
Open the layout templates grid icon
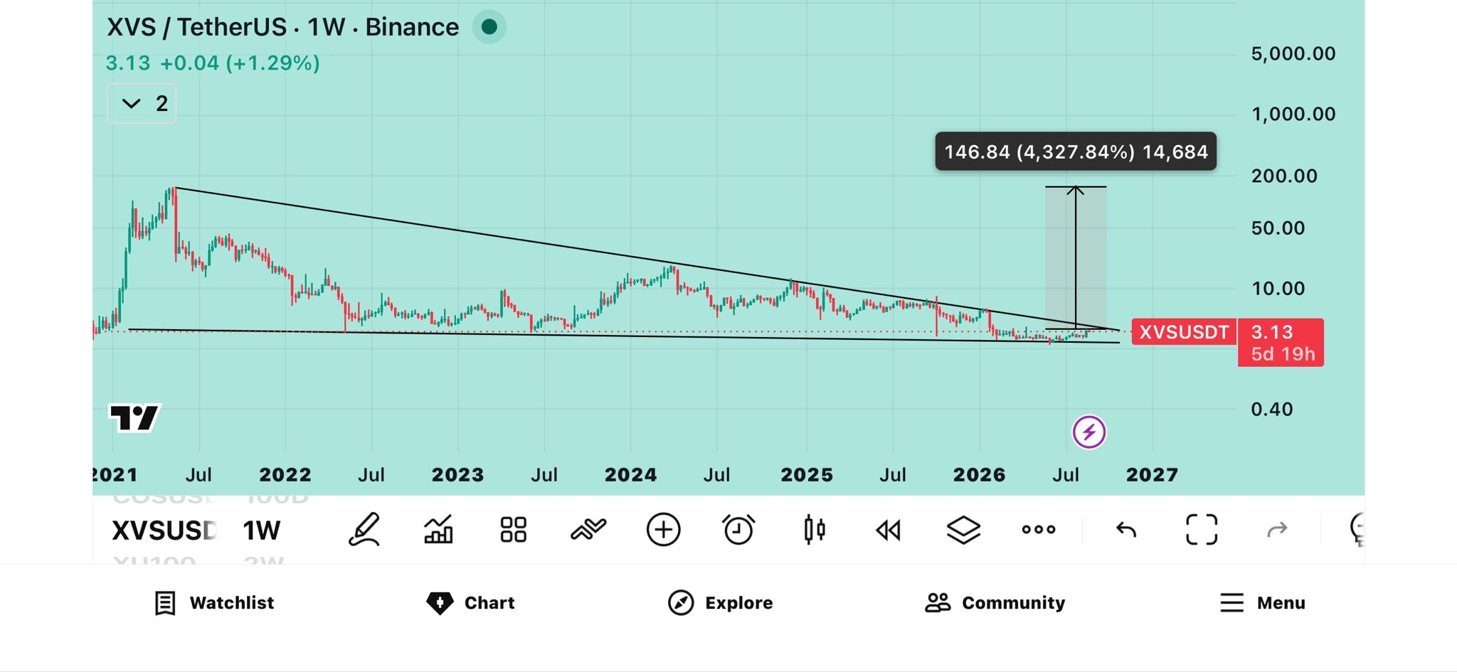click(x=513, y=530)
